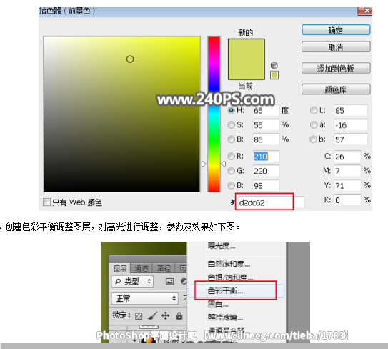The image size is (388, 349).
Task: Select the Lab a radio button
Action: (x=314, y=125)
